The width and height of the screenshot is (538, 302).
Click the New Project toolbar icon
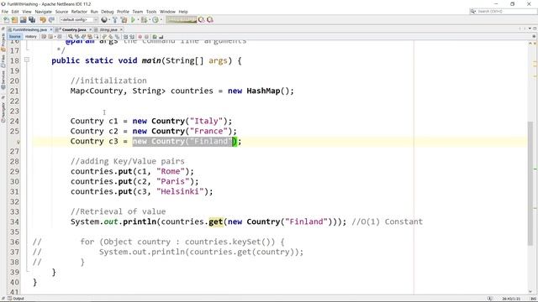click(x=14, y=20)
